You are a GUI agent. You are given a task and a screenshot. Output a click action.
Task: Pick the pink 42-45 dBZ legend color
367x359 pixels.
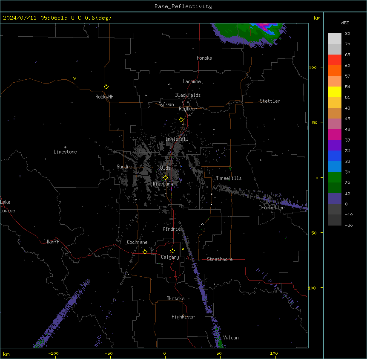335,124
